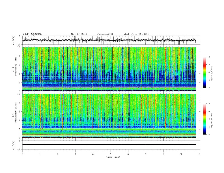Viewport: 224px width, 173px height.
Task: Click the "10" label on the Time axis
Action: tap(199, 154)
